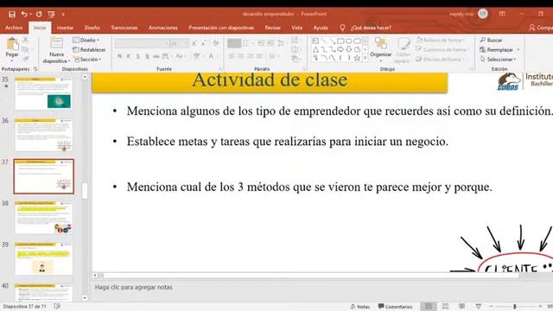This screenshot has height=311, width=553.
Task: Select slide 38 thumbnail
Action: 44,218
